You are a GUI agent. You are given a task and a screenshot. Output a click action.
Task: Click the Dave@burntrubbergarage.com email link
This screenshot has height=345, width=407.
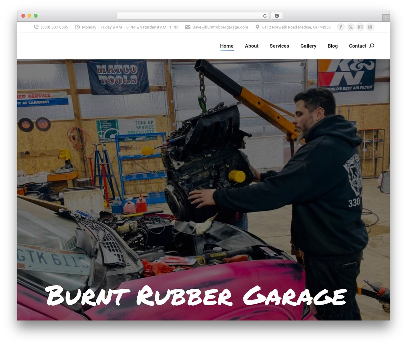click(x=220, y=27)
